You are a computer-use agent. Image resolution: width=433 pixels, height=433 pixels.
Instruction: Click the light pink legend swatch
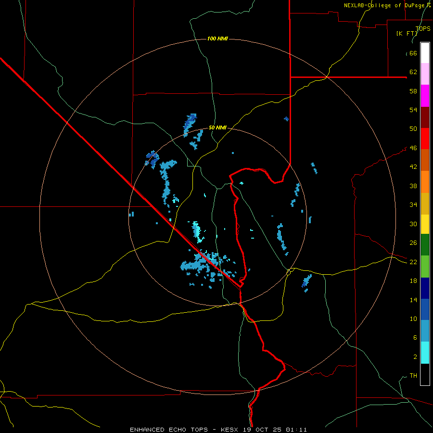tap(425, 74)
